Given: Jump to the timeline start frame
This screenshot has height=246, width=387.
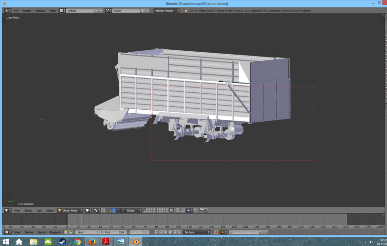Looking at the screenshot, I should point(156,232).
